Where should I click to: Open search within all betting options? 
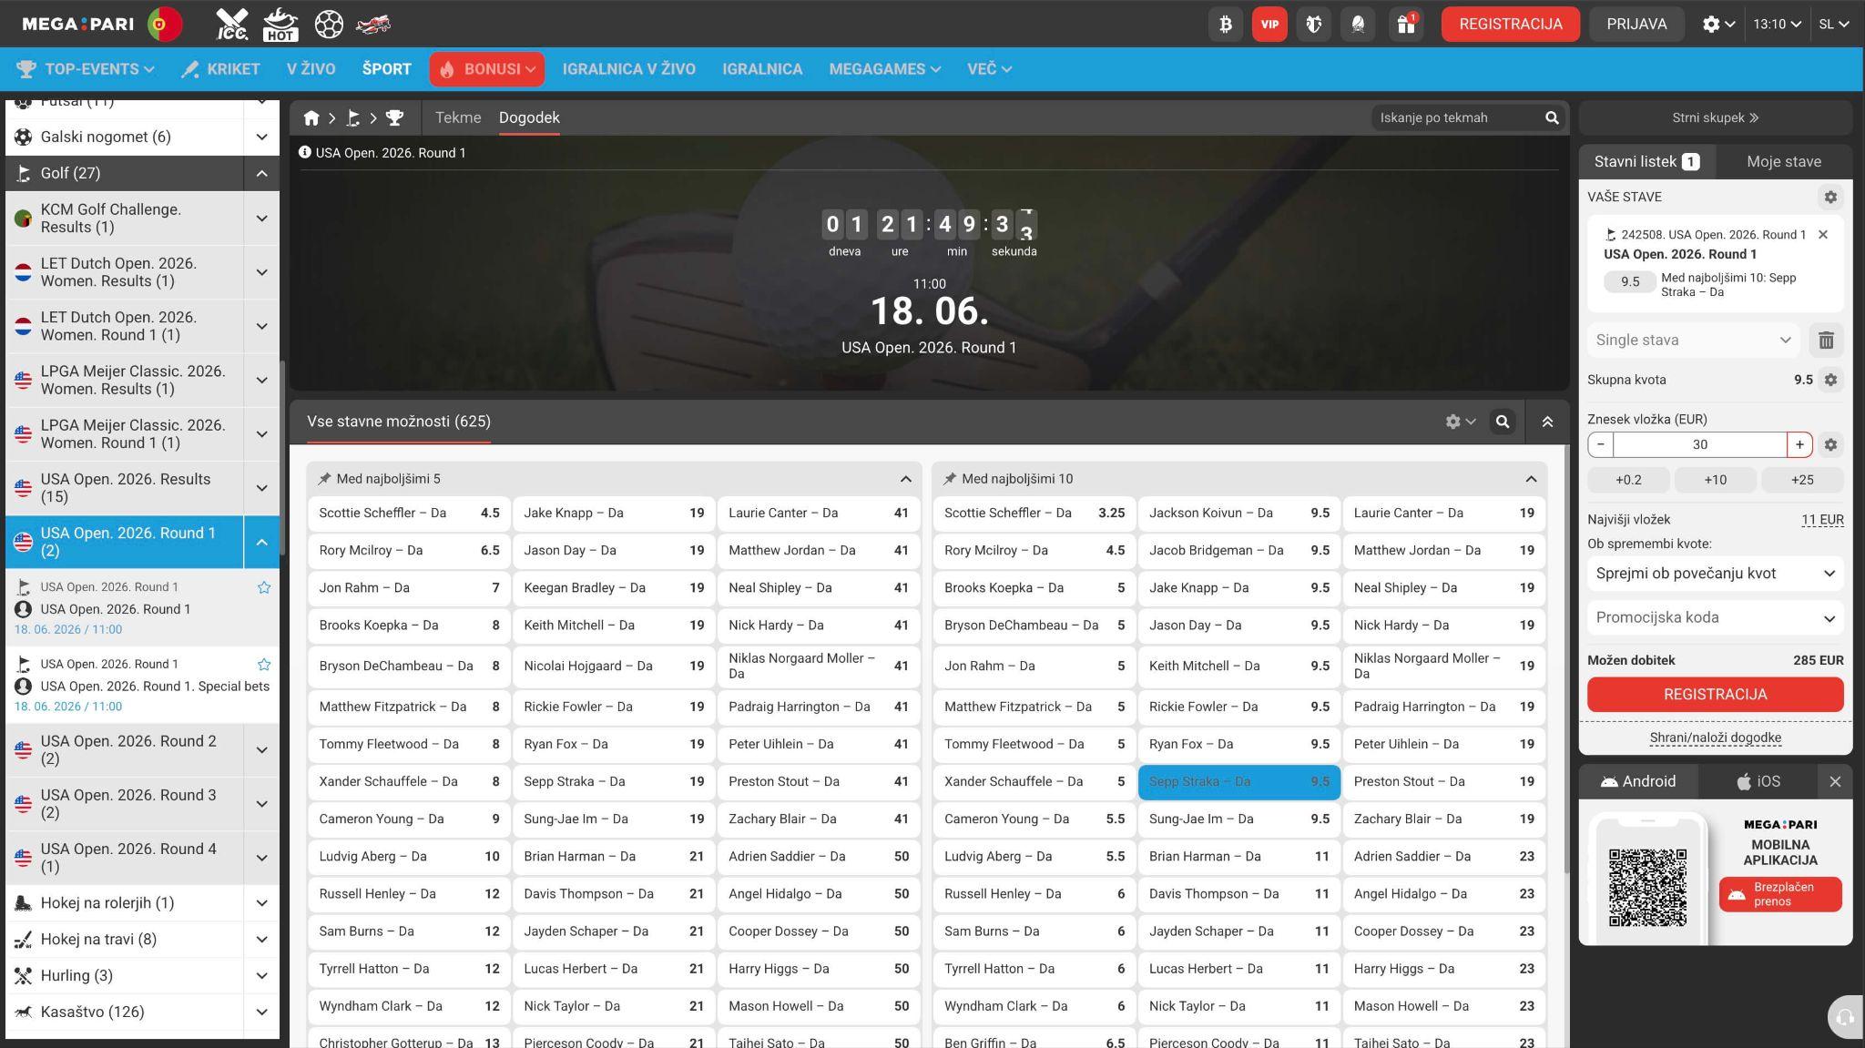(x=1503, y=422)
